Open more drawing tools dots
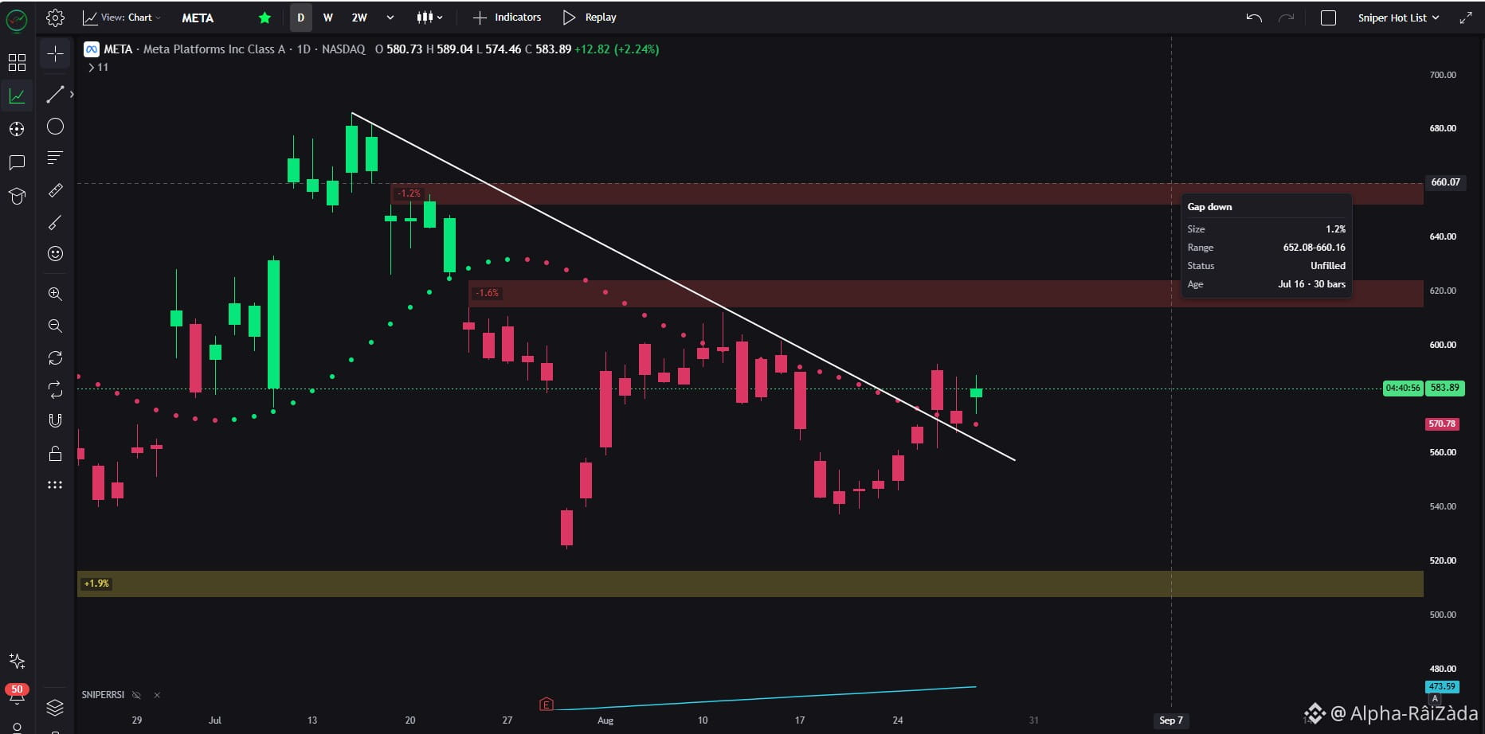This screenshot has height=734, width=1485. (x=55, y=485)
